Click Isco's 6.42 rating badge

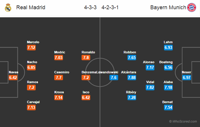pyautogui.click(x=86, y=97)
